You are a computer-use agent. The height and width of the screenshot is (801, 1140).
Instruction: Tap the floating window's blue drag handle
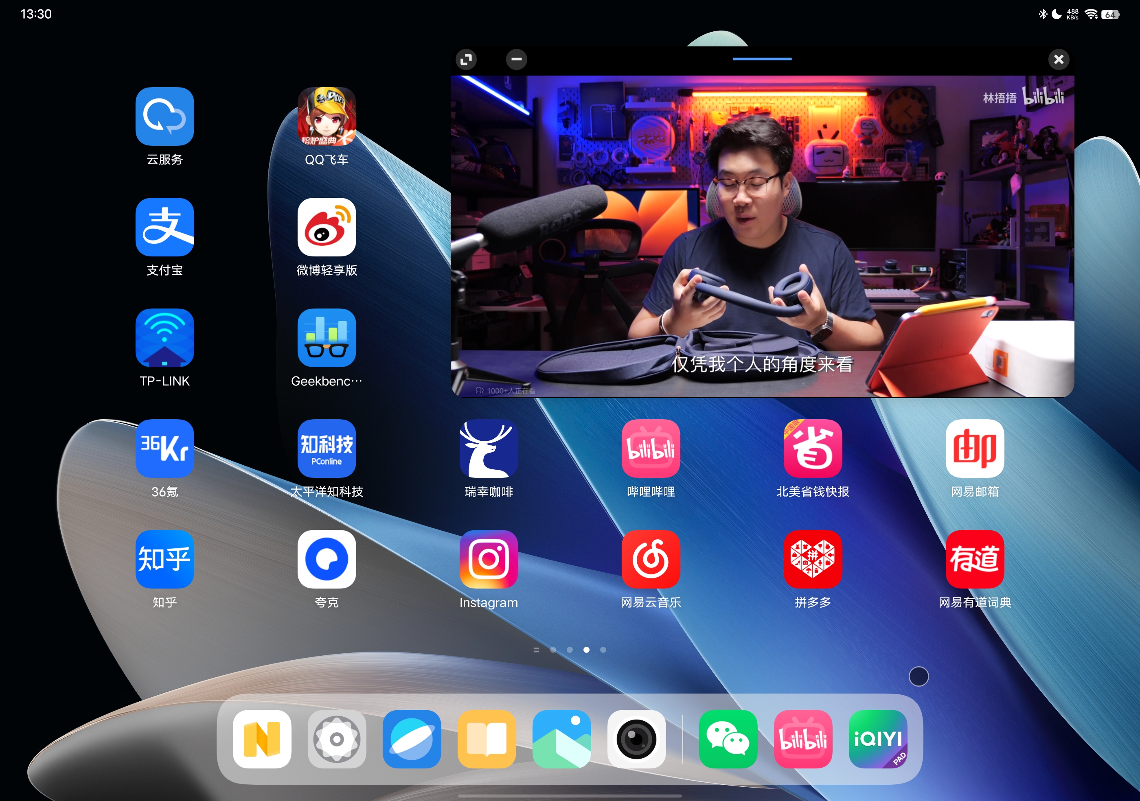762,59
